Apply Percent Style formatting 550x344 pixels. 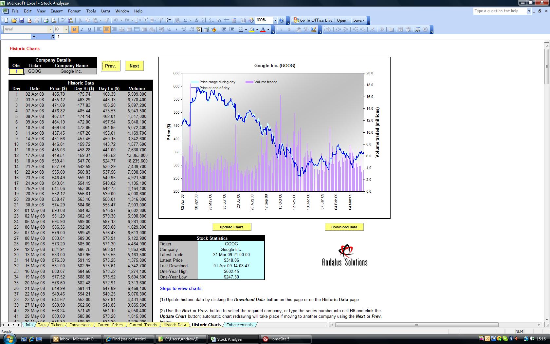click(x=169, y=29)
